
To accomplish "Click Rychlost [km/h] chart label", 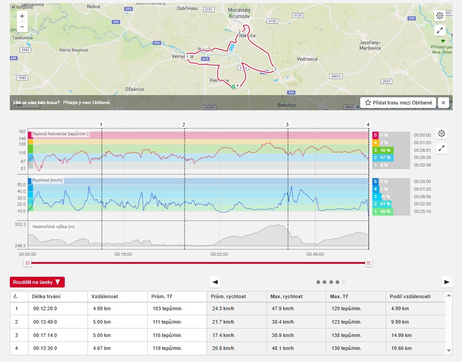I will tap(47, 180).
